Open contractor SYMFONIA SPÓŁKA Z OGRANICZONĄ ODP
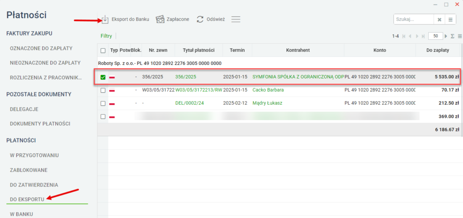 (x=298, y=77)
